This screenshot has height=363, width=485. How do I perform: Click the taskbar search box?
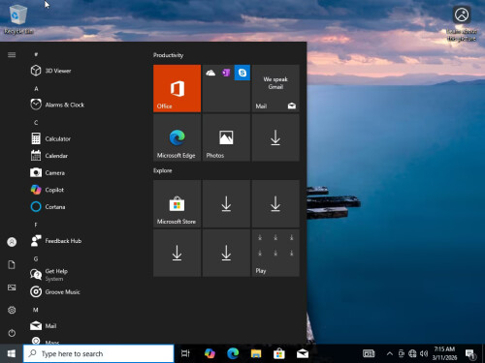click(99, 353)
